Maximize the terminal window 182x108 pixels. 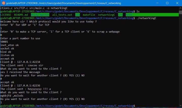point(167,3)
